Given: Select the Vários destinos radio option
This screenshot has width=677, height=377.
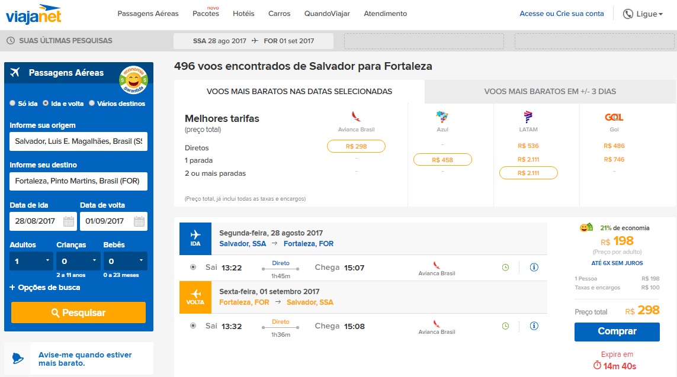Looking at the screenshot, I should tap(92, 103).
